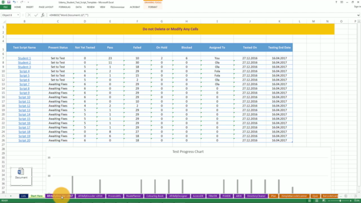Select the embedded Word Document object icon
Screen dimensions: 361x203
[21, 176]
